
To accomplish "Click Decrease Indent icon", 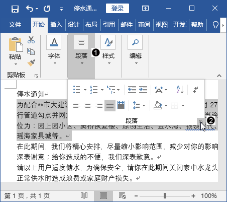I will (132, 90).
